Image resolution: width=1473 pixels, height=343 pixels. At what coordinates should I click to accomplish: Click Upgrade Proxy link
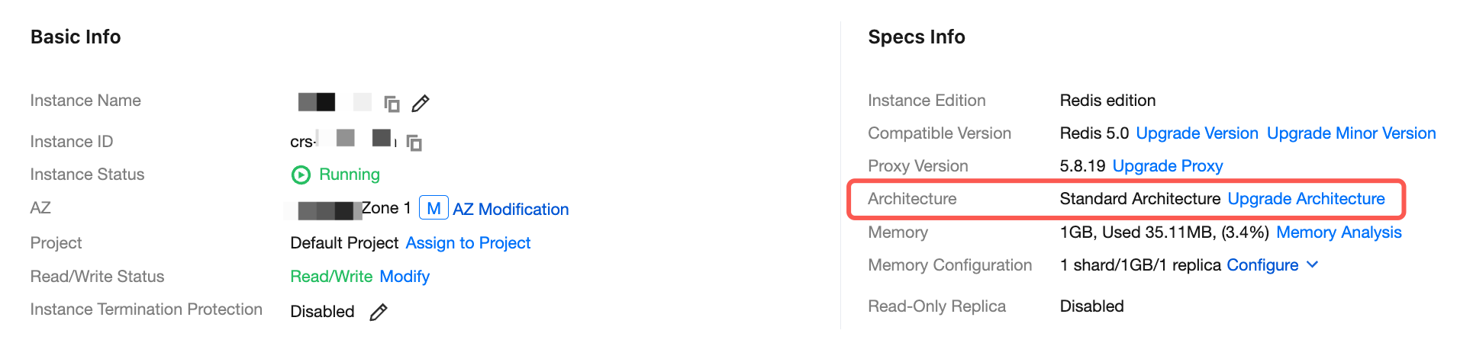pos(1168,166)
